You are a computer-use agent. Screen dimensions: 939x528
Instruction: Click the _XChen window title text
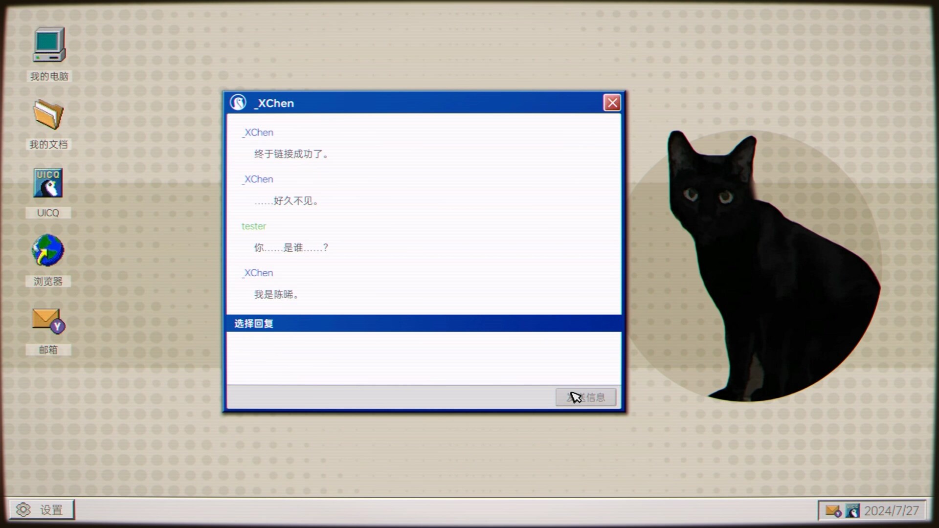[x=273, y=103]
